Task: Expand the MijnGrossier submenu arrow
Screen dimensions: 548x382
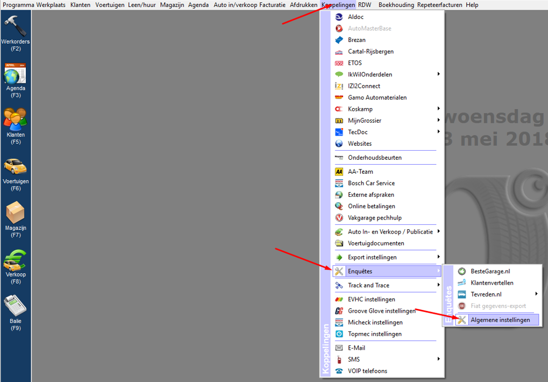Action: click(x=438, y=120)
